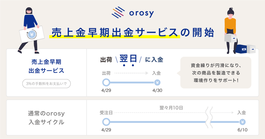
Task: Click the emphasized 翌日 text
Action: click(128, 59)
